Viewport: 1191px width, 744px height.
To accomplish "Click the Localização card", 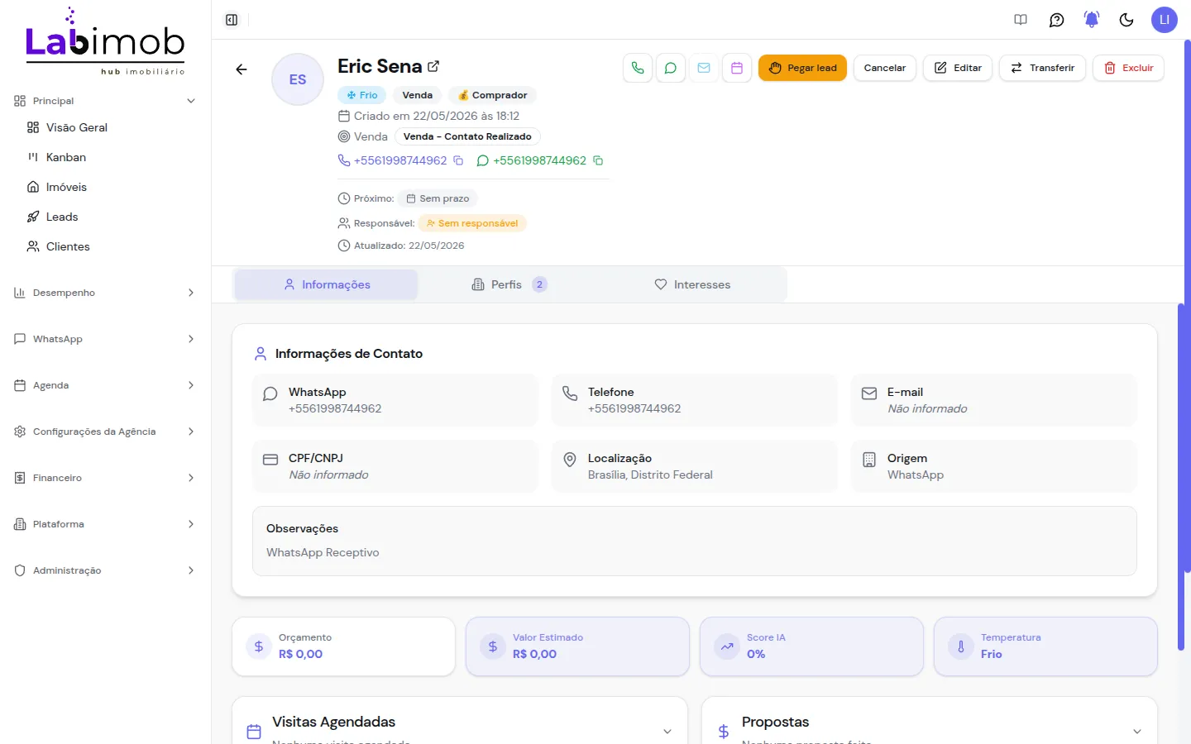I will coord(695,466).
